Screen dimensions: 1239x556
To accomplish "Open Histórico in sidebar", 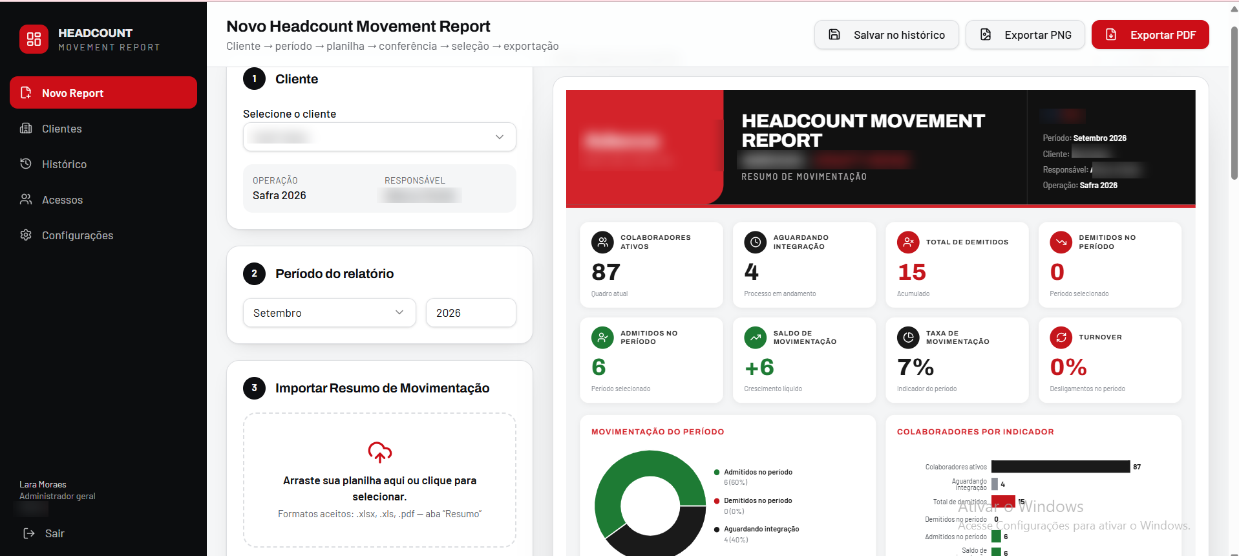I will pyautogui.click(x=103, y=164).
